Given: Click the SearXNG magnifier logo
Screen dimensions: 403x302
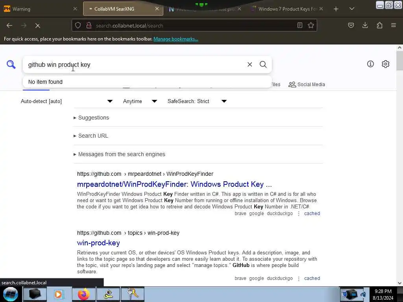Looking at the screenshot, I should coord(11,64).
